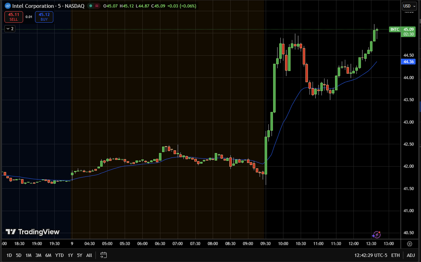Screen dimensions: 421x262
Task: Click the 40.50 price scale label
Action: (409, 233)
